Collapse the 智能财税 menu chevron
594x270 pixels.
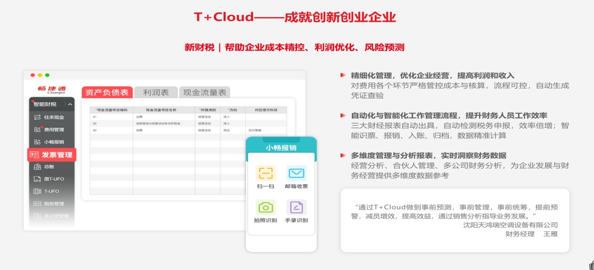[70, 104]
